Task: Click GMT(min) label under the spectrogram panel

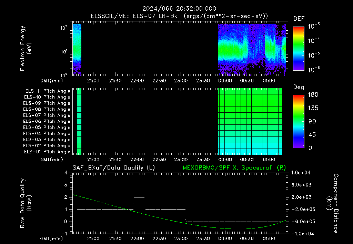Action: [x=52, y=81]
